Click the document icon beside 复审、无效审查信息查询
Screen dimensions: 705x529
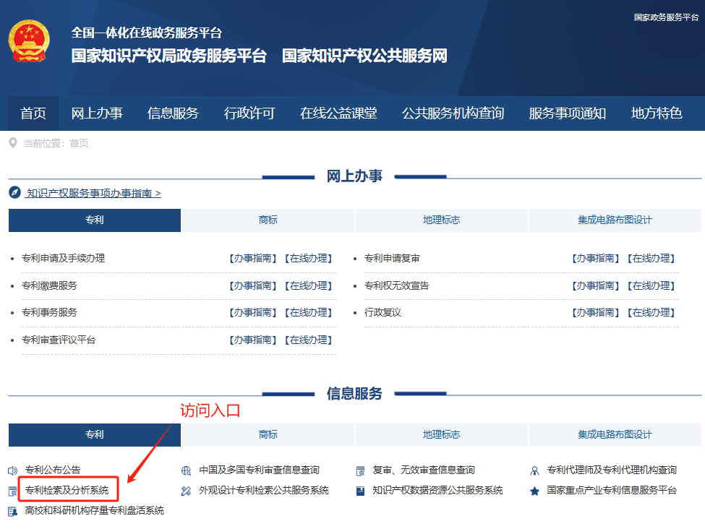coord(361,470)
